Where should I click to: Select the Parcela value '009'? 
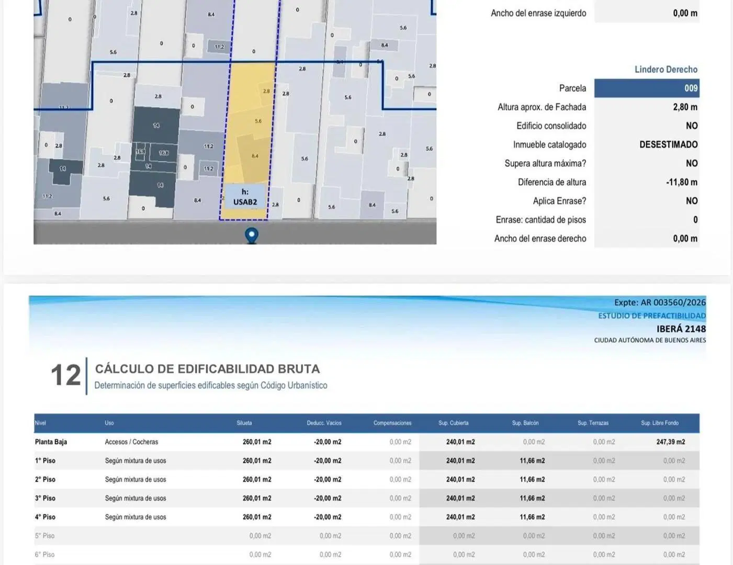[x=691, y=88]
